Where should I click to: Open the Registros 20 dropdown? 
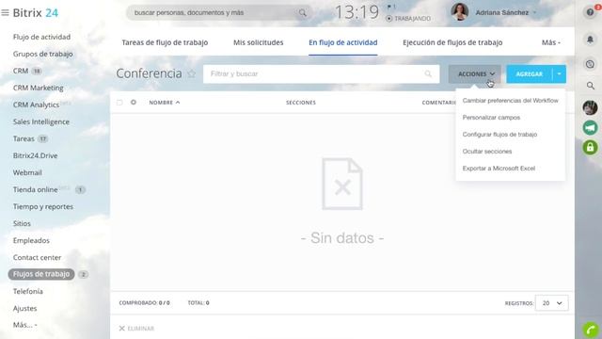click(552, 303)
